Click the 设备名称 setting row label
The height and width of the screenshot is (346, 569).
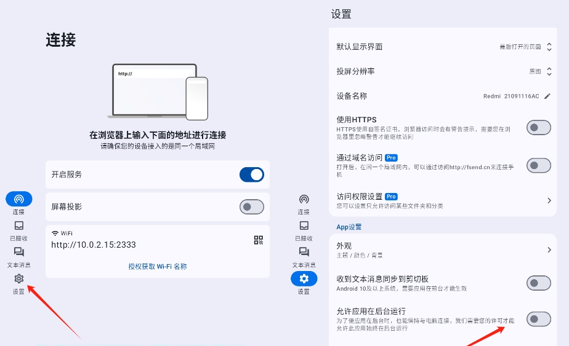(x=352, y=96)
